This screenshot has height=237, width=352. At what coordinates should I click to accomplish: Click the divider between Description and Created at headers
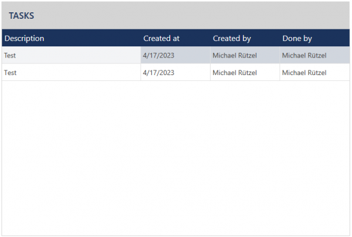(141, 39)
